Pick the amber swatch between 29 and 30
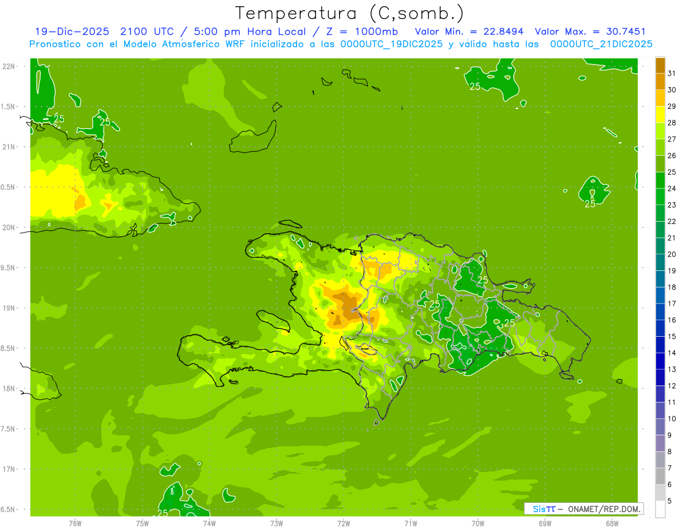Image resolution: width=687 pixels, height=531 pixels. click(x=660, y=98)
